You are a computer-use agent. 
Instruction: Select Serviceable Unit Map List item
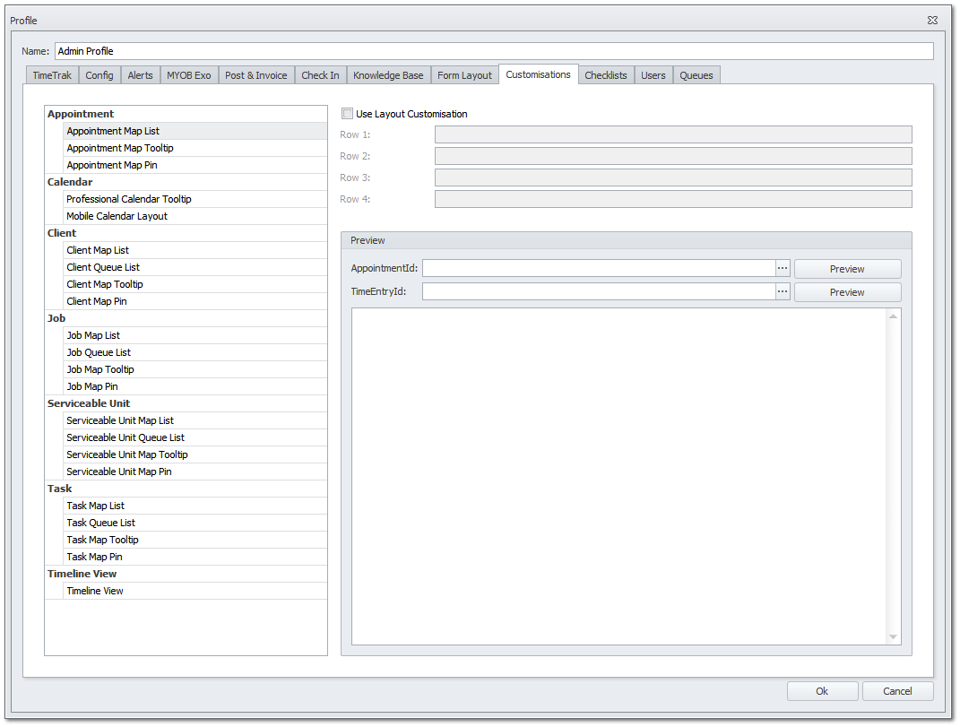[x=120, y=420]
